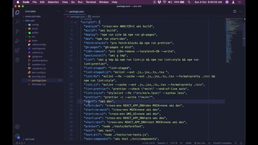Fold the scripts block with gutter chevron
Viewport: 258px width, 145px height.
(x=75, y=22)
